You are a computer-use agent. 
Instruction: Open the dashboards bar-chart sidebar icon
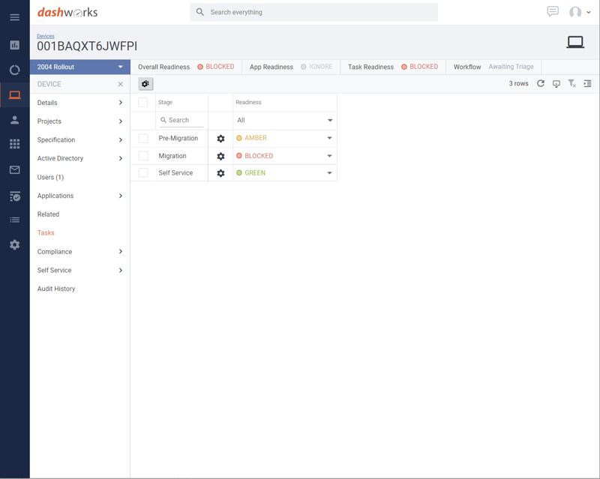click(x=14, y=45)
